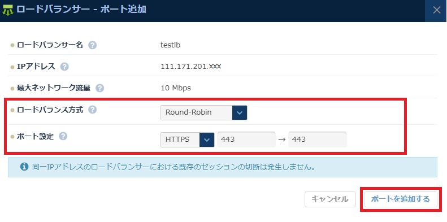This screenshot has width=447, height=222.
Task: Click the 最大ネットワーク流量 label
Action: click(54, 88)
